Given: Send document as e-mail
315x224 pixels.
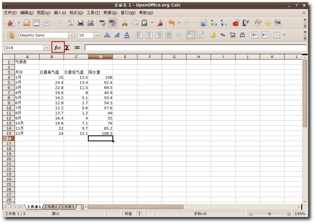Looking at the screenshot, I should coord(46,23).
